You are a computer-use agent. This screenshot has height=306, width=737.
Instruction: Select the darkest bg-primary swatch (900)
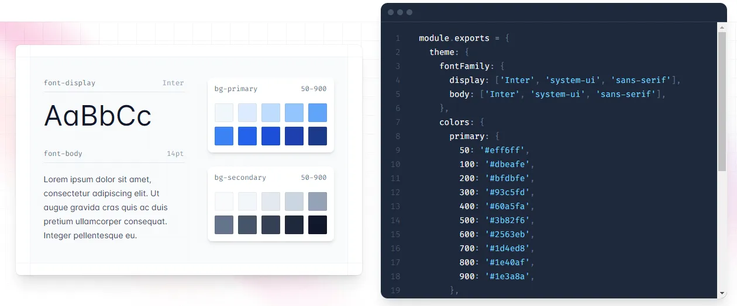318,136
